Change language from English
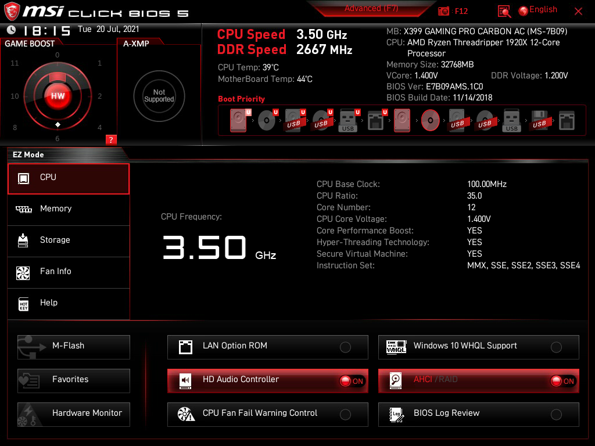Screen dimensions: 595x446 click(538, 10)
